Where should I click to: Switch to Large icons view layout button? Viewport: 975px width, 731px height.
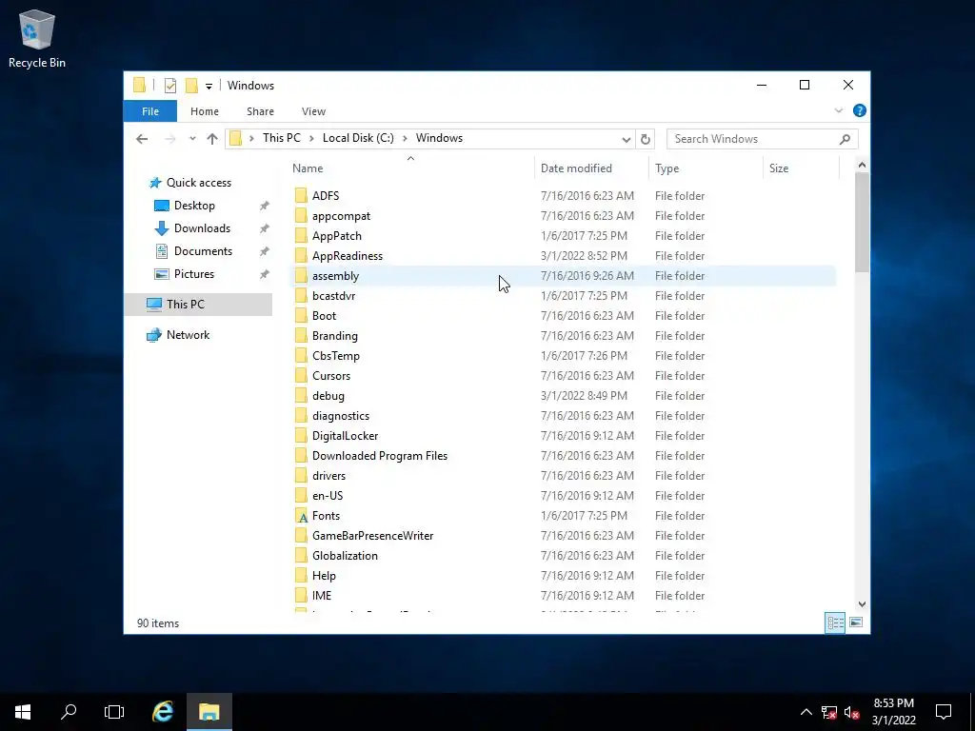pos(856,622)
